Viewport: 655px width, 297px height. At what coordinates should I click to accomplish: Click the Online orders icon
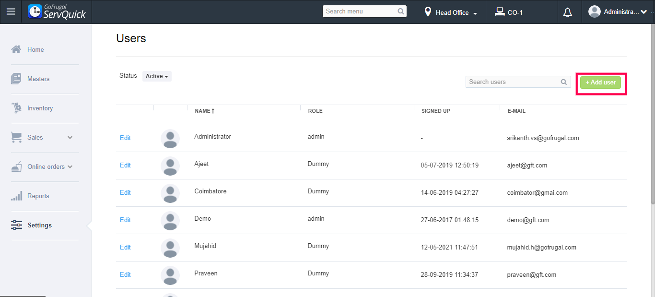click(16, 166)
